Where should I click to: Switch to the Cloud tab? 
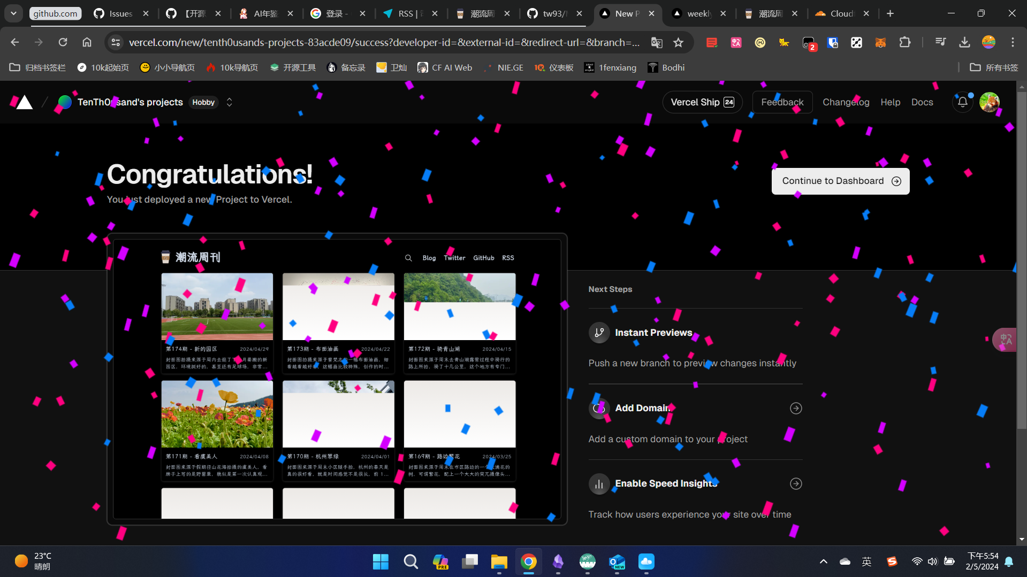click(841, 14)
